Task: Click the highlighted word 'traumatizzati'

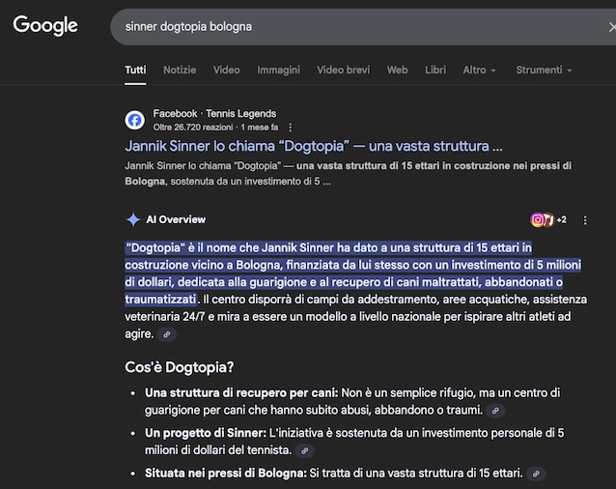Action: pos(160,300)
